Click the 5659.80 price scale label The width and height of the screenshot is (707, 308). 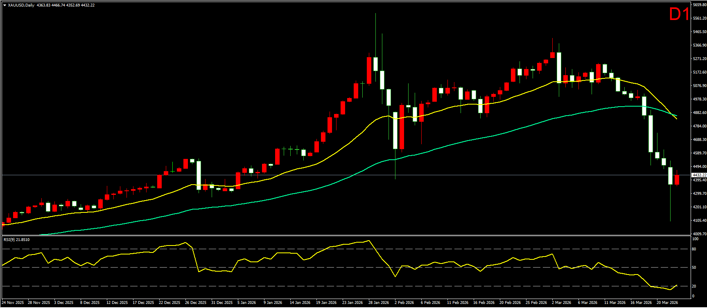[699, 5]
